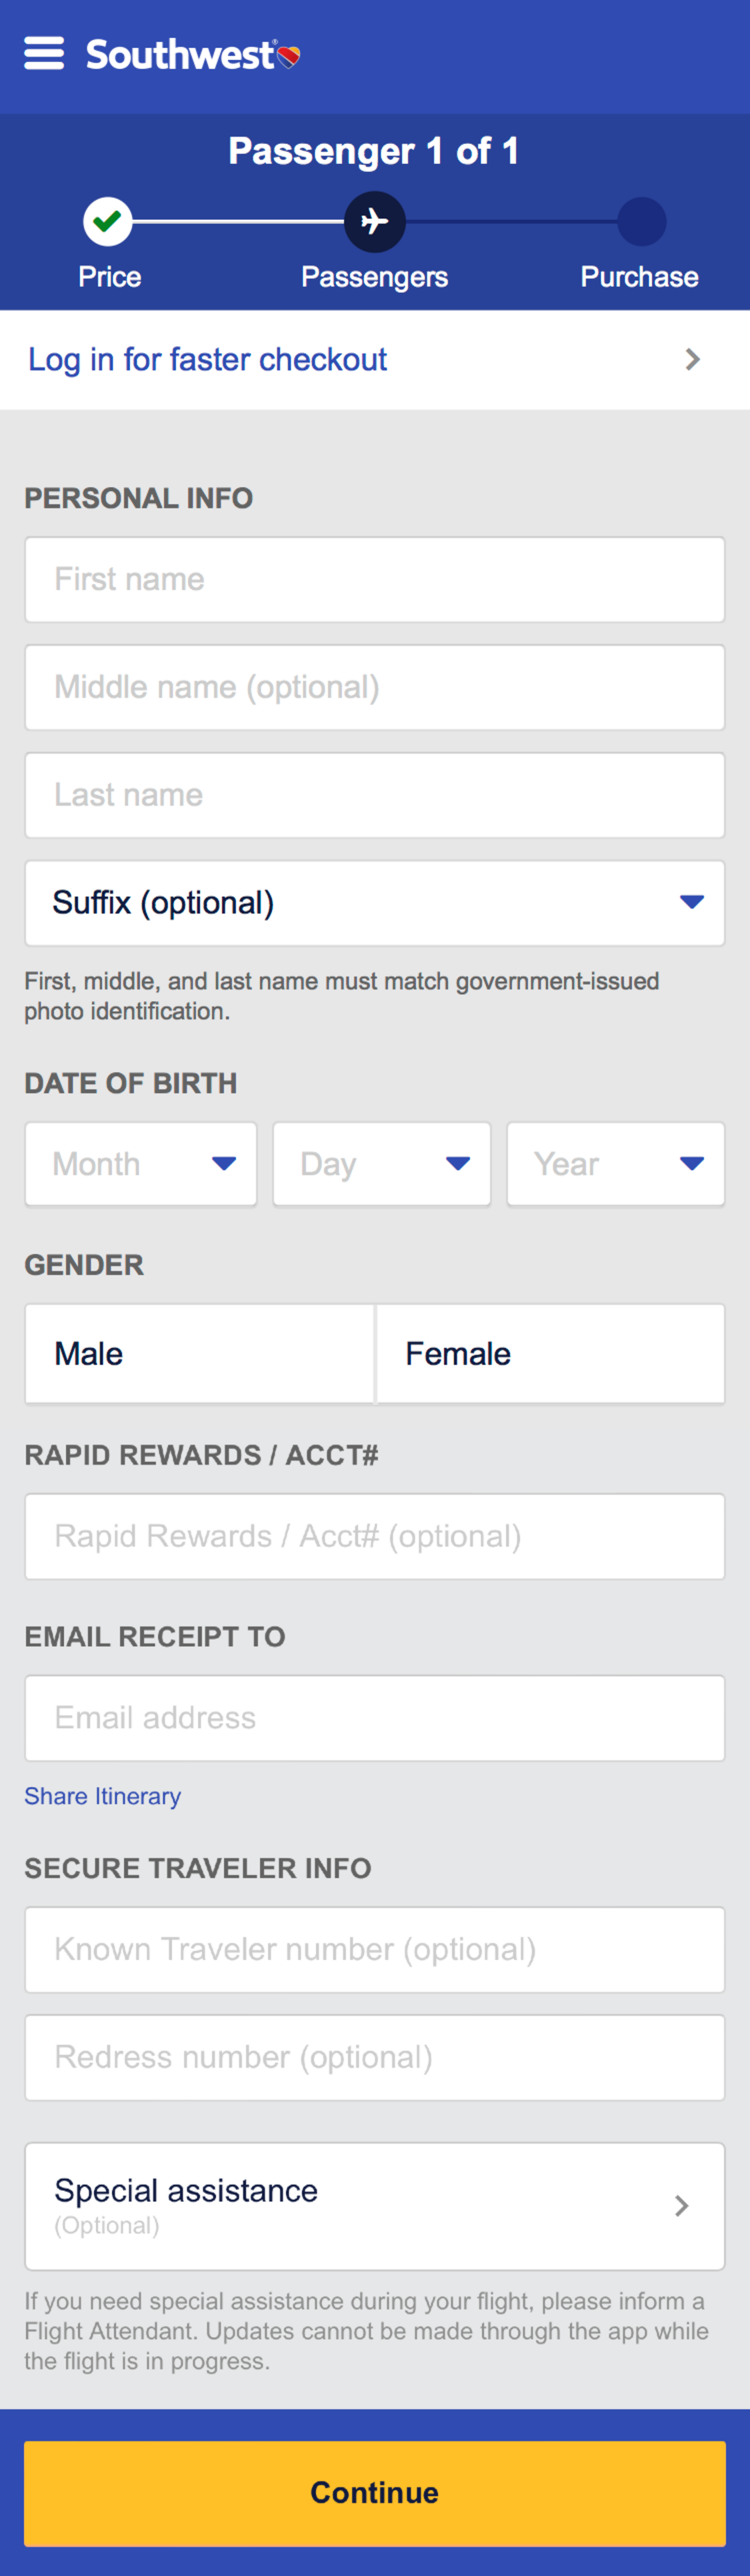Select Female as the gender
Screen dimensions: 750x2576
click(550, 1353)
